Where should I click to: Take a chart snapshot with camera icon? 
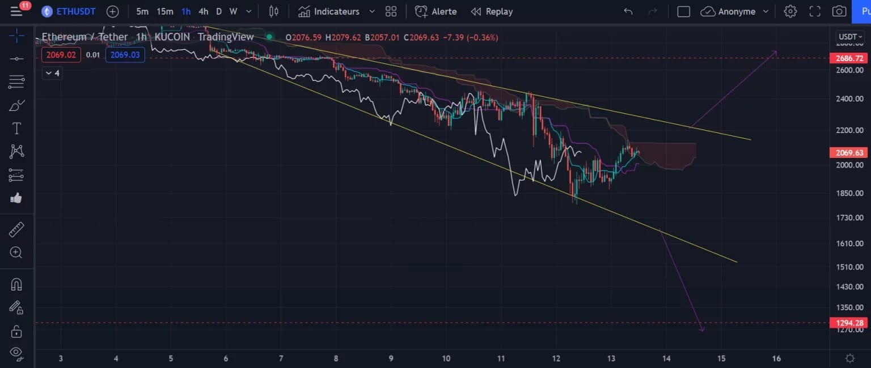[839, 11]
